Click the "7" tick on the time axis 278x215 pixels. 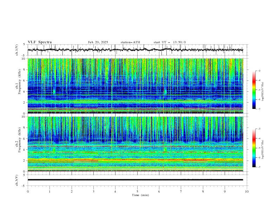coord(181,191)
